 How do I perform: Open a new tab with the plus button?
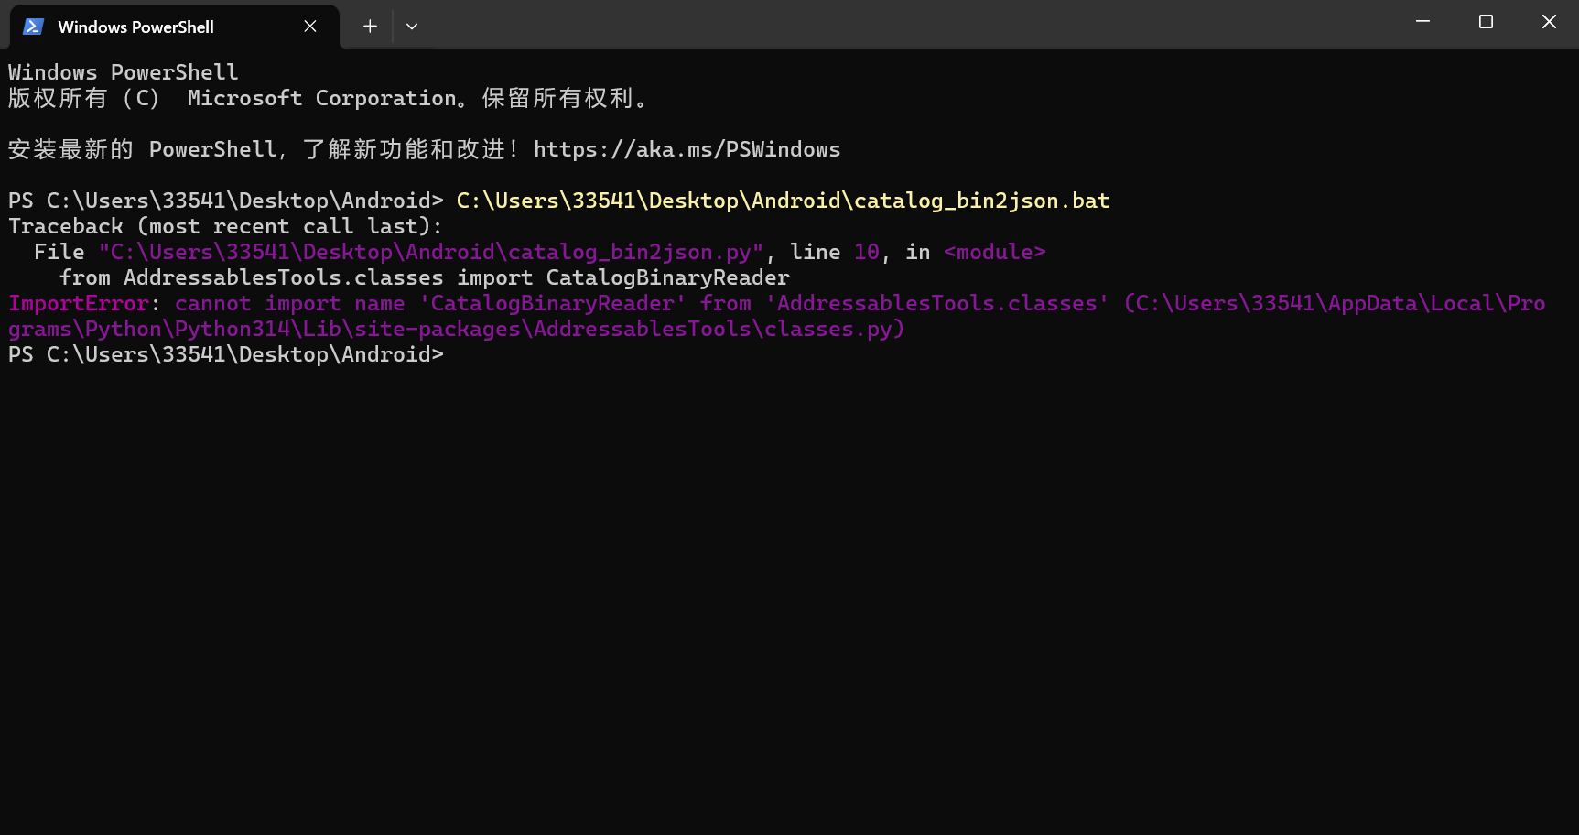370,27
